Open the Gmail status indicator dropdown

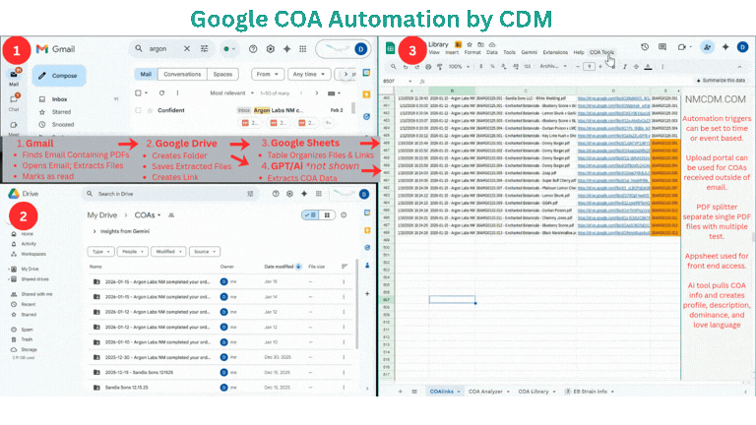229,48
